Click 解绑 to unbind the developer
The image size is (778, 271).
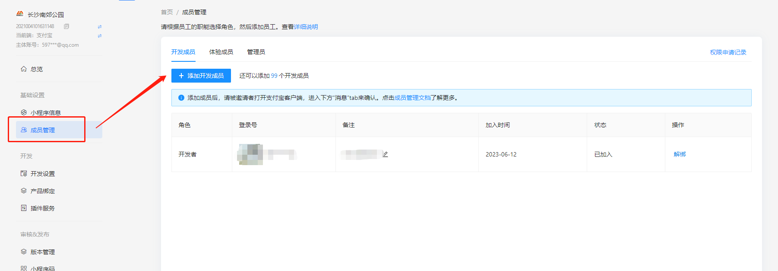click(x=680, y=154)
